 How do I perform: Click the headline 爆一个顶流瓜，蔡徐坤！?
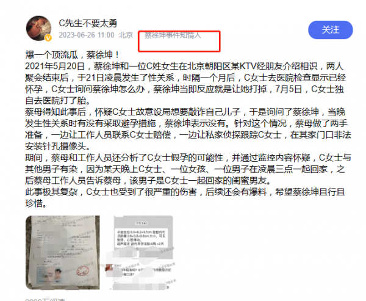point(73,55)
